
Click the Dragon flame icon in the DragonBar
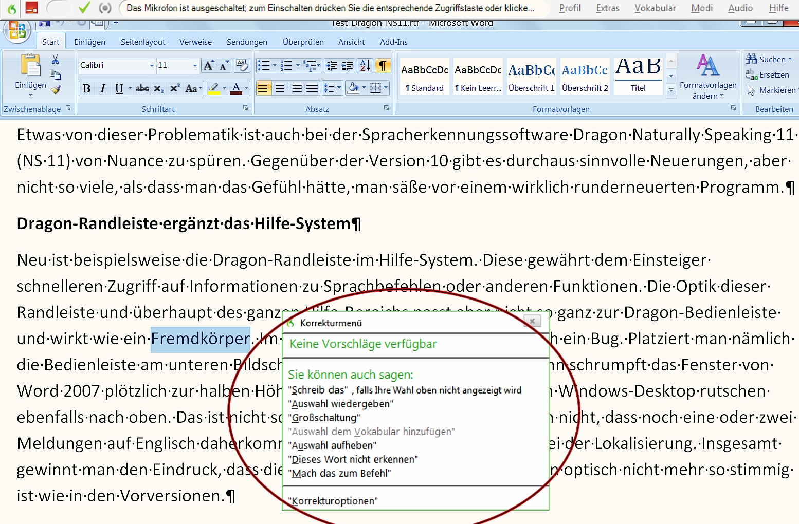pyautogui.click(x=12, y=8)
